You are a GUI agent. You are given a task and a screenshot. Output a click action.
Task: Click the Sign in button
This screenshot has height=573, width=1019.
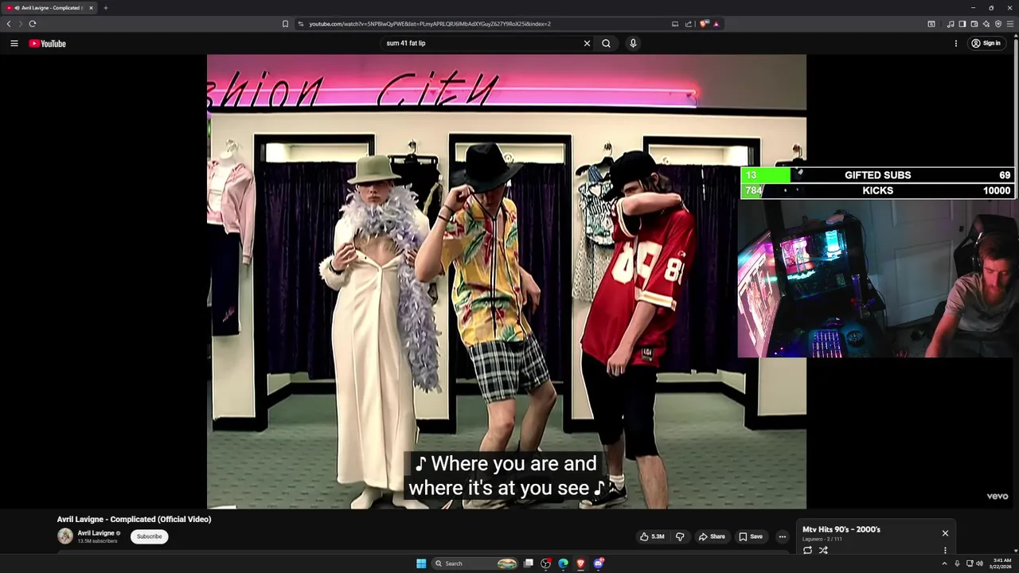986,44
